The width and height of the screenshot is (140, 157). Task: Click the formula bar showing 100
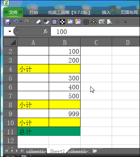(x=95, y=31)
